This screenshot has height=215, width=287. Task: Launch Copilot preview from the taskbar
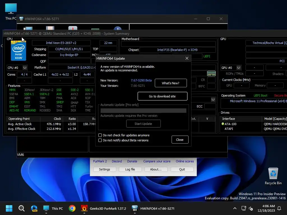tap(34, 208)
